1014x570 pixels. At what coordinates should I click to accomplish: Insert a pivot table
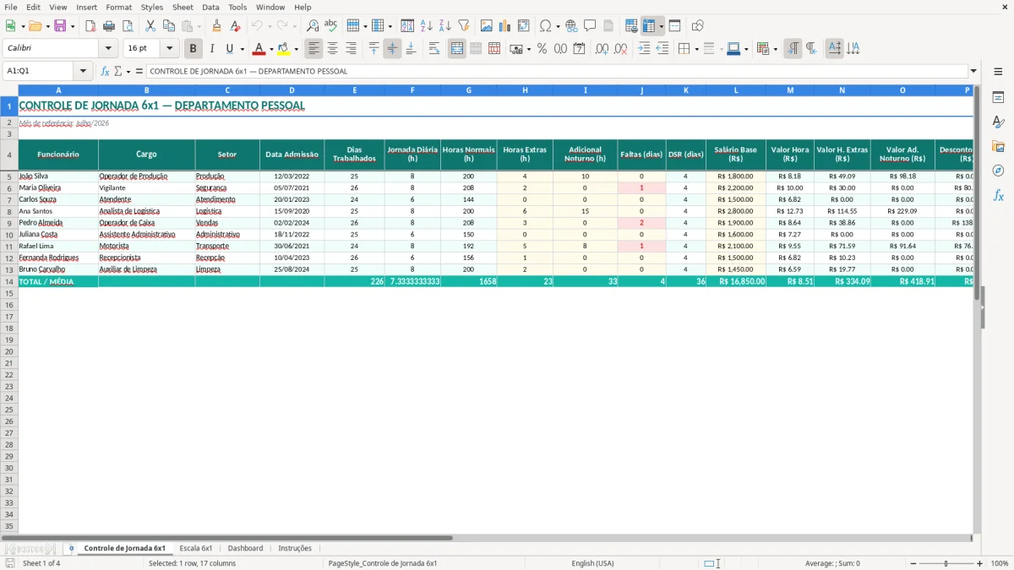[524, 26]
